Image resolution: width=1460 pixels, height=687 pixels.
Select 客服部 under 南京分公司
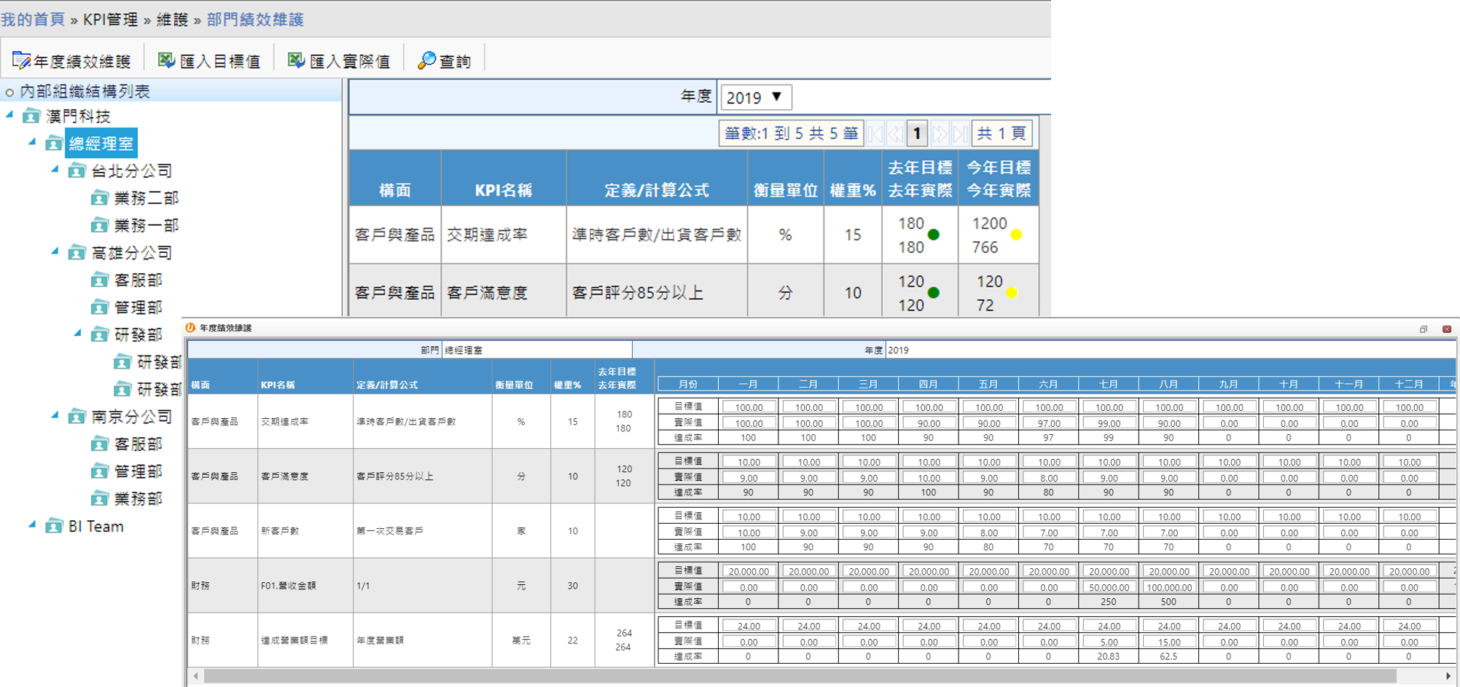[x=138, y=444]
